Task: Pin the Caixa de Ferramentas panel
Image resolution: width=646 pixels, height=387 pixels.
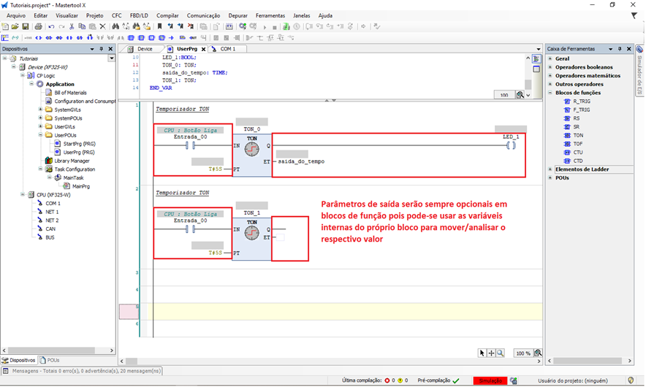Action: (619, 49)
